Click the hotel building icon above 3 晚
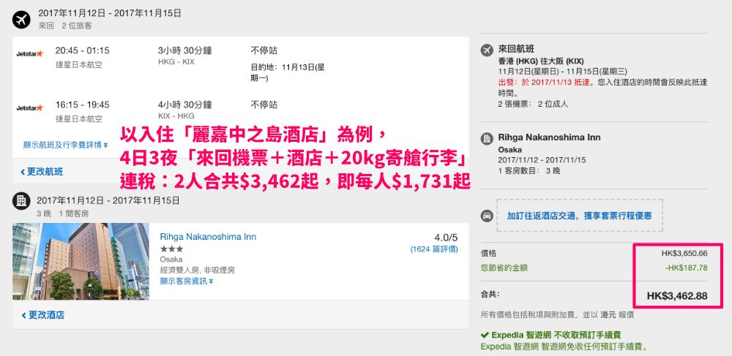 [x=21, y=201]
